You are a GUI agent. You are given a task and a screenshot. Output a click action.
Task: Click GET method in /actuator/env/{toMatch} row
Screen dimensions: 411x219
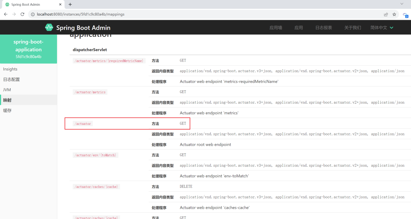pos(183,155)
